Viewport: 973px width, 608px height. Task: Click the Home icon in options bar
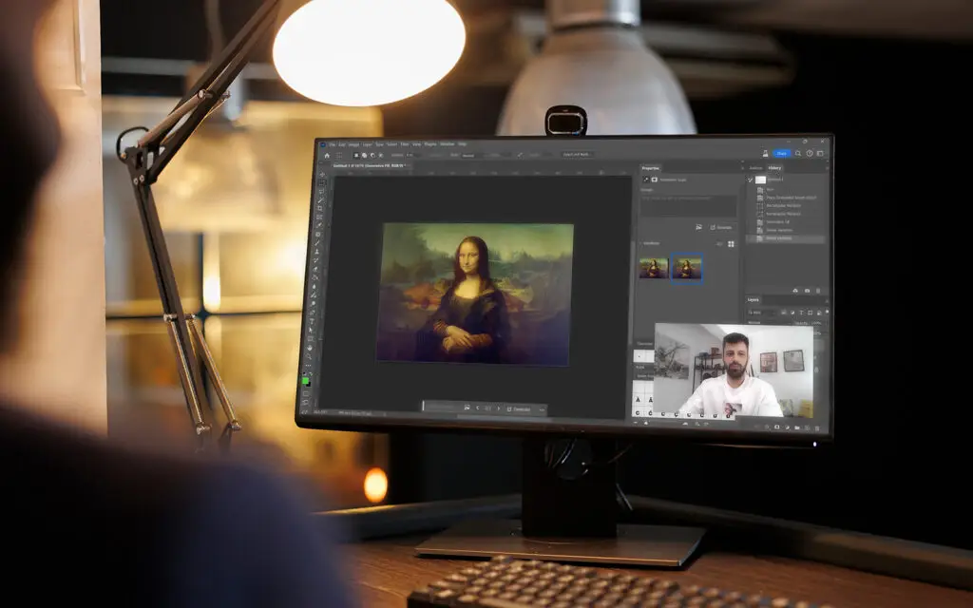click(x=327, y=156)
